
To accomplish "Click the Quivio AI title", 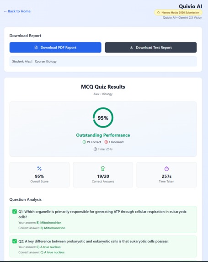I will click(190, 6).
